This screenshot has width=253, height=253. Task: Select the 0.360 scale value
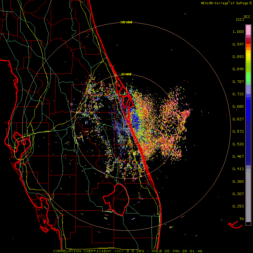[x=238, y=182]
